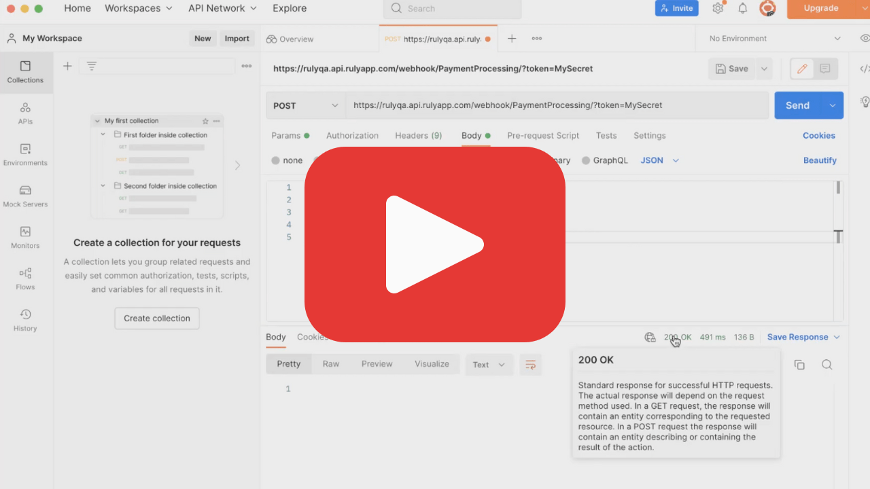Switch to the Pre-request Script tab
Image resolution: width=870 pixels, height=489 pixels.
click(543, 135)
